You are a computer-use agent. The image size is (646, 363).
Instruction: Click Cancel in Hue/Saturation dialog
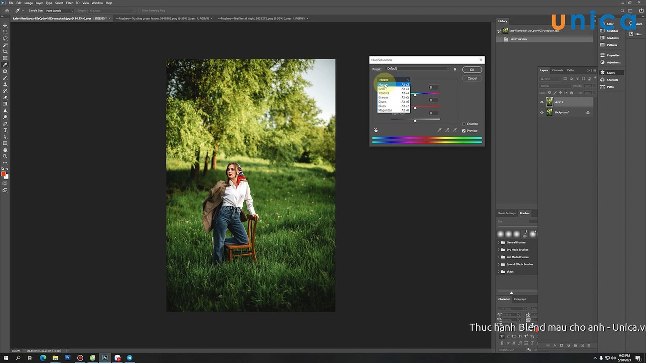coord(472,78)
